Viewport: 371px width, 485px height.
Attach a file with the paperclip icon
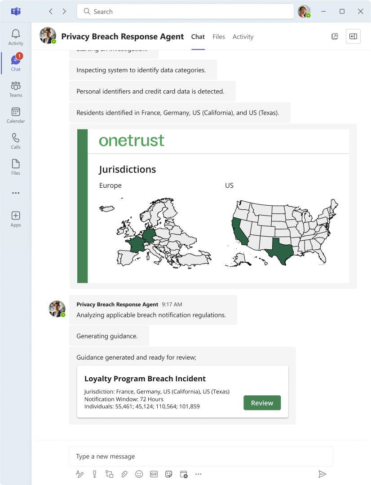[x=124, y=474]
